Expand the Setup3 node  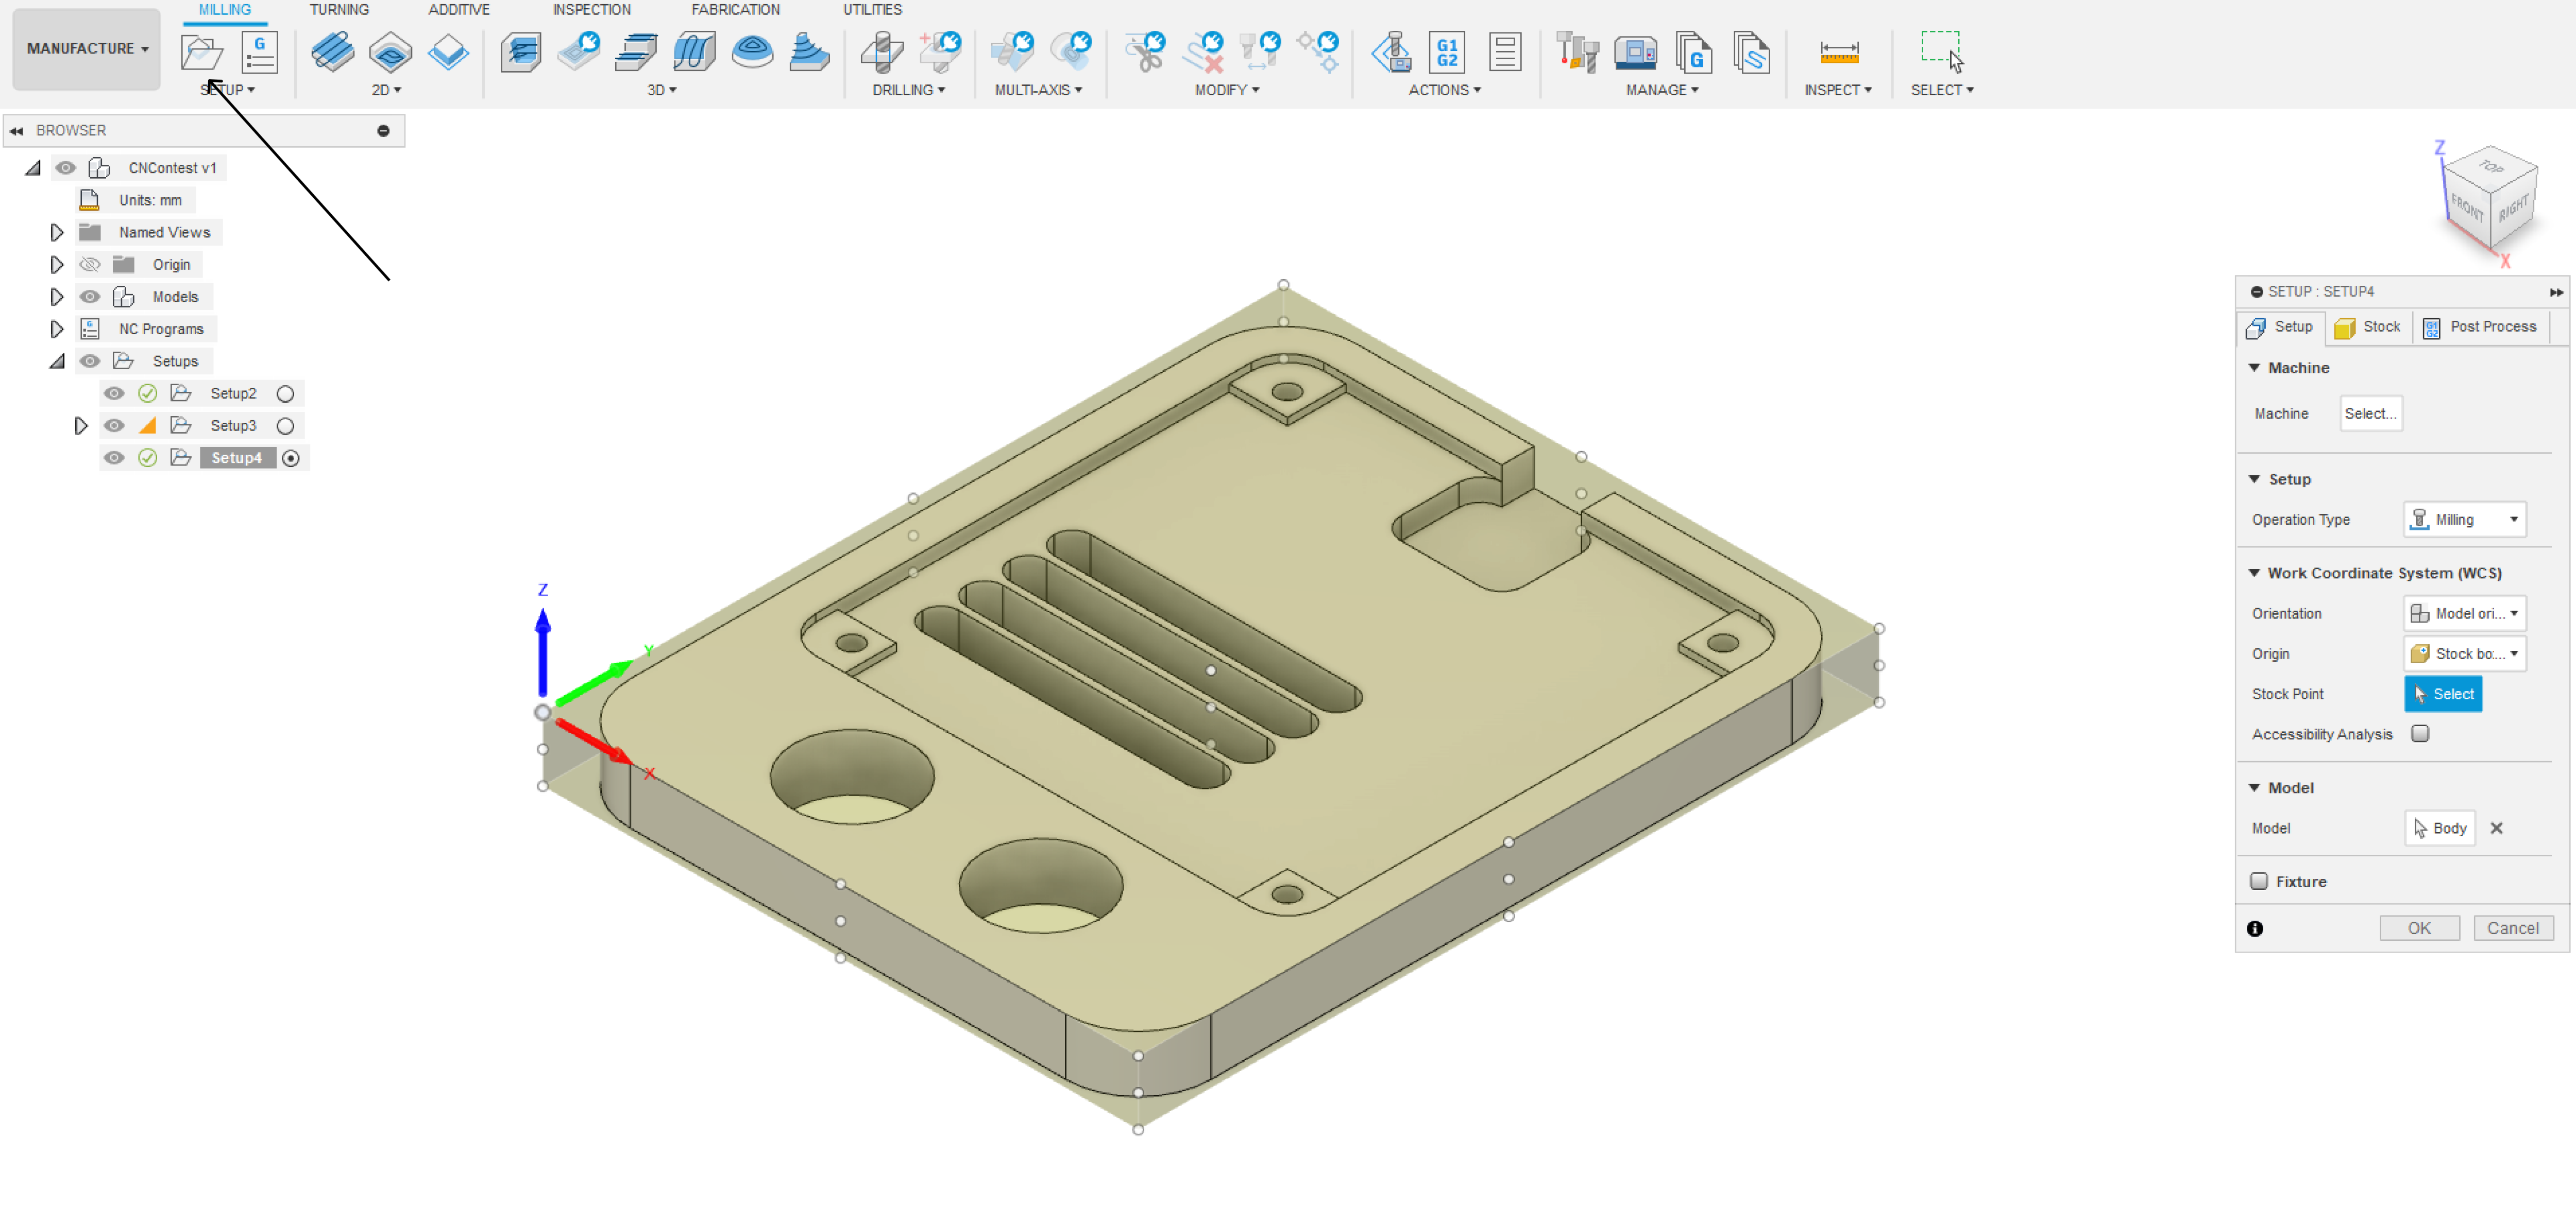coord(81,426)
